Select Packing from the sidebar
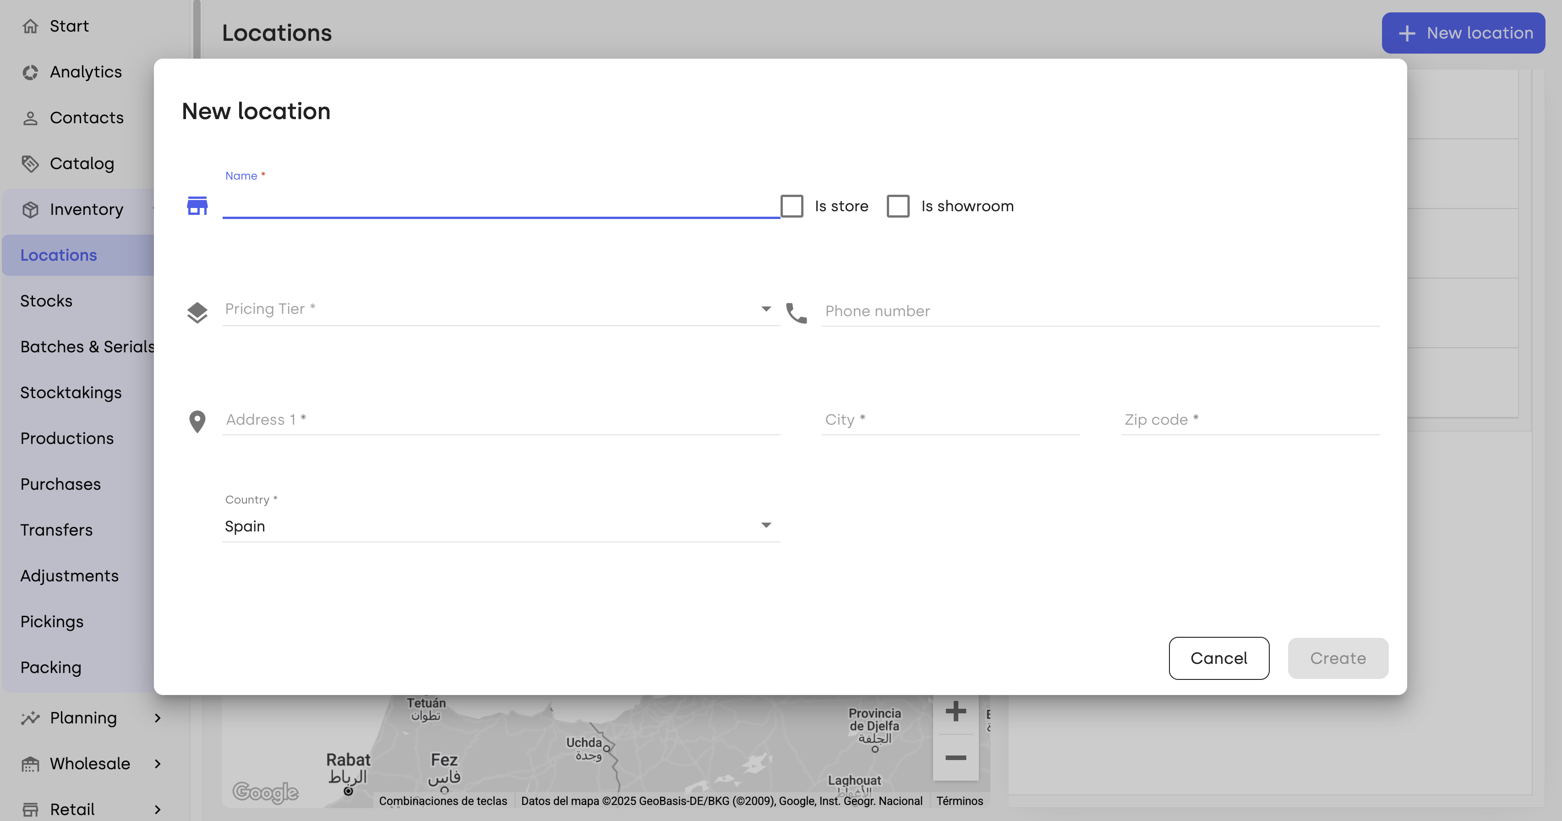Viewport: 1562px width, 821px height. 51,668
